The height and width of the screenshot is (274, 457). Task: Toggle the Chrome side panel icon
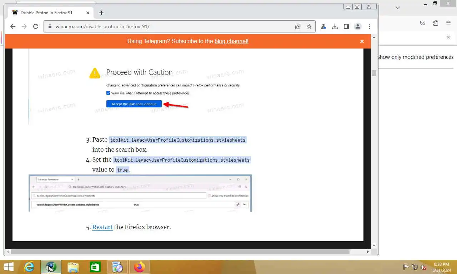pos(346,26)
